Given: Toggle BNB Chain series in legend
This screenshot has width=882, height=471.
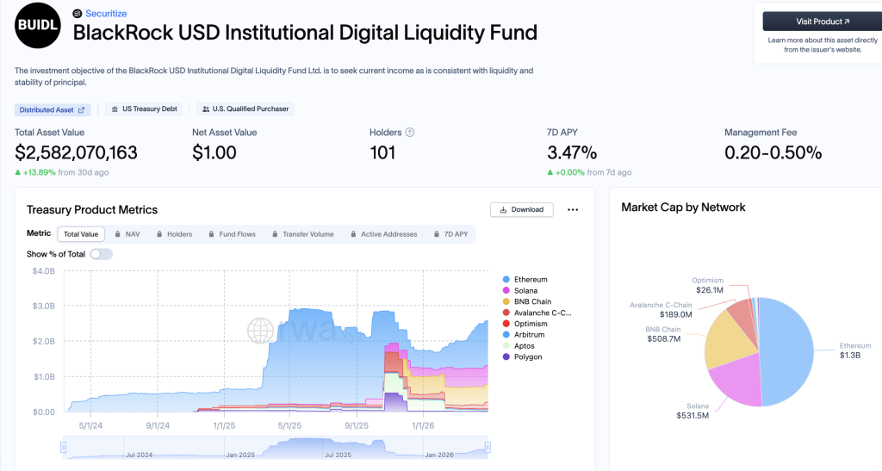Looking at the screenshot, I should tap(526, 302).
